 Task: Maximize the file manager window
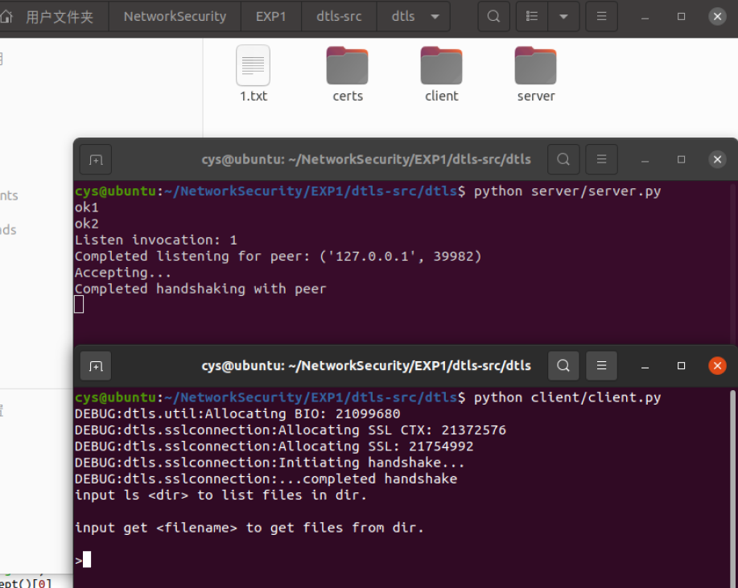[x=681, y=16]
